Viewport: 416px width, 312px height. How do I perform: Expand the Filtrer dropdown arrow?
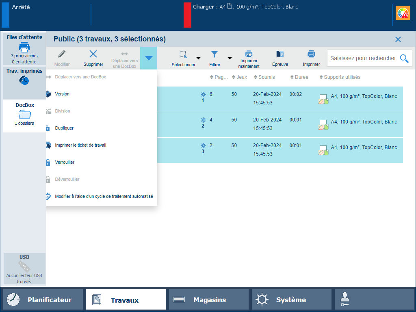(x=230, y=58)
